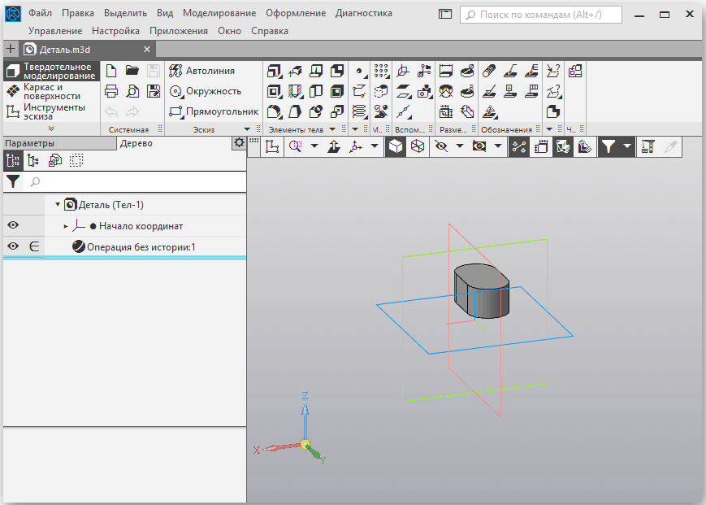Toggle wireframe display mode cube icon
Screen dimensions: 706x505
[418, 147]
